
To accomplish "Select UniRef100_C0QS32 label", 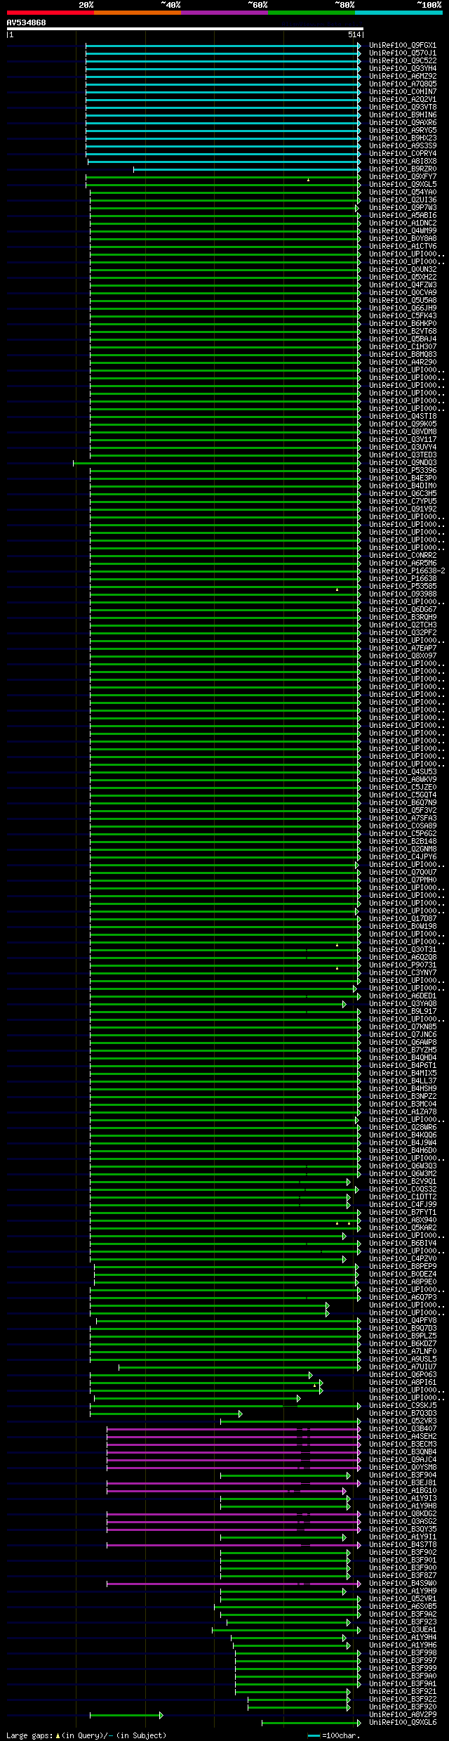I will (x=403, y=1189).
